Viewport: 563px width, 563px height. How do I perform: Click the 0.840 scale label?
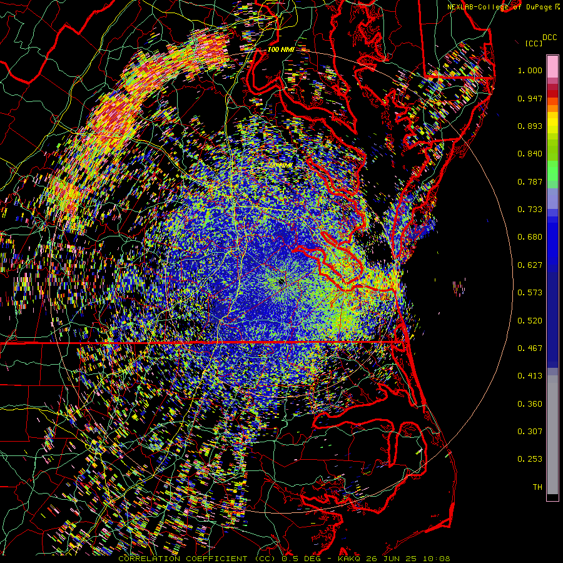coord(530,154)
